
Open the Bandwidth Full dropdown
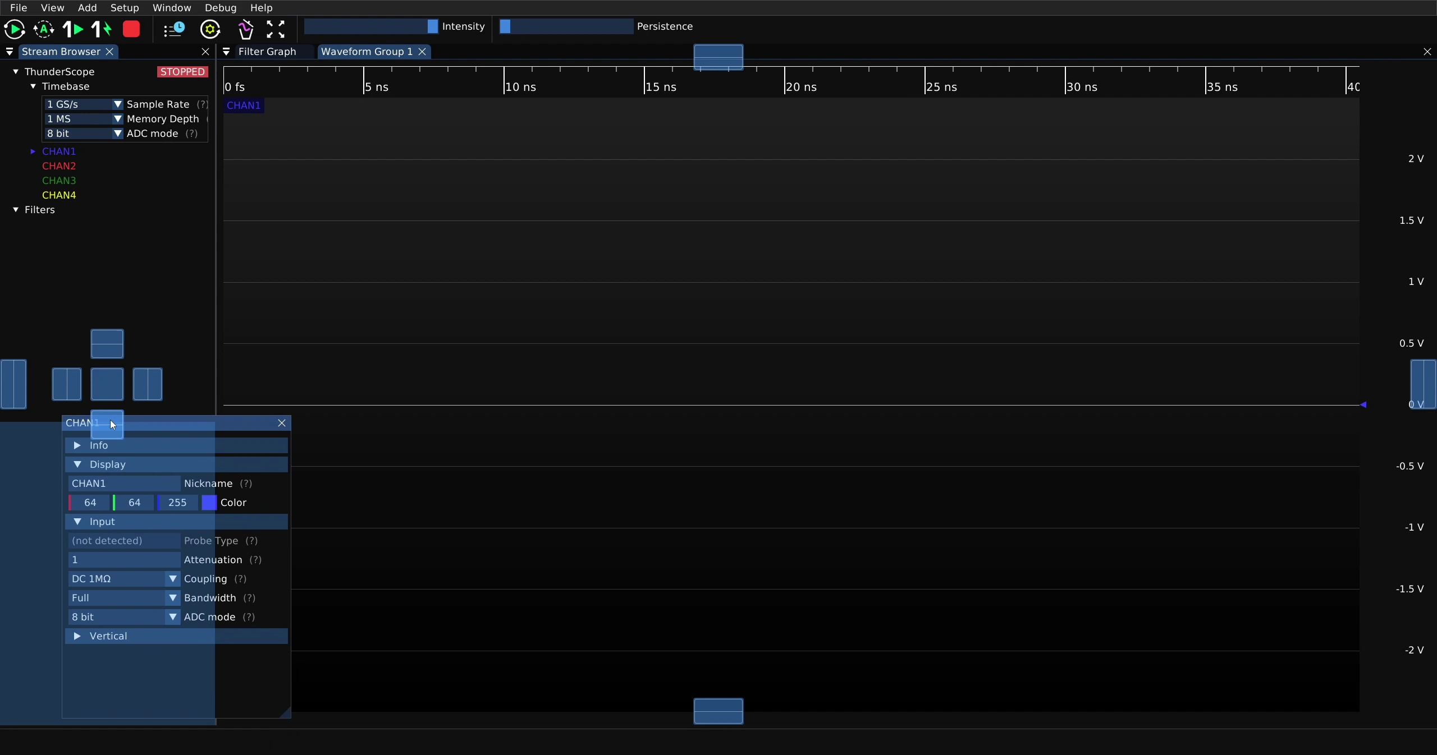[x=124, y=598]
